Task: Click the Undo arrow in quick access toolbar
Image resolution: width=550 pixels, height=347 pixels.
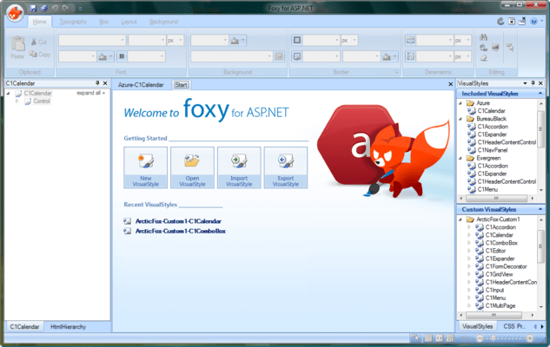Action: pos(55,8)
